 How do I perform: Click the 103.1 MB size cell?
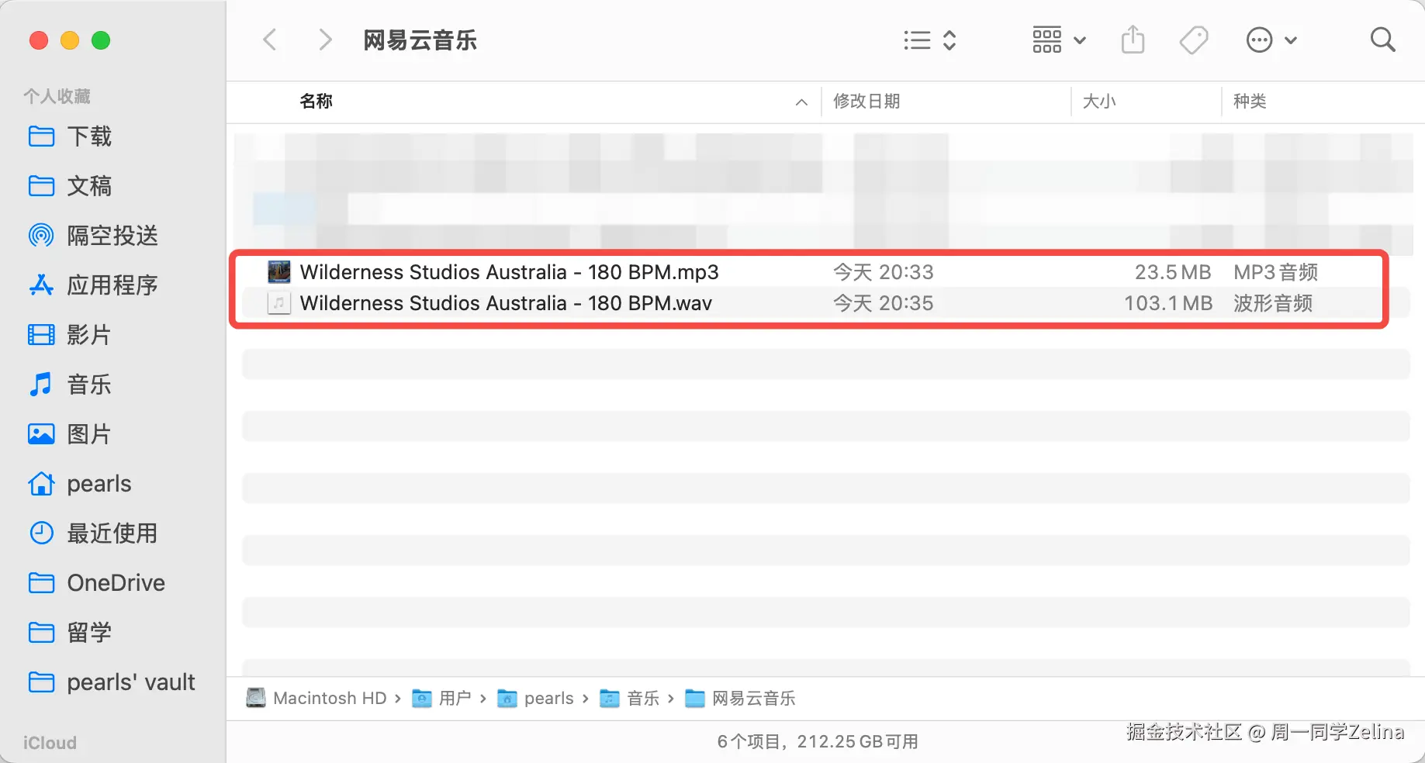pyautogui.click(x=1168, y=303)
